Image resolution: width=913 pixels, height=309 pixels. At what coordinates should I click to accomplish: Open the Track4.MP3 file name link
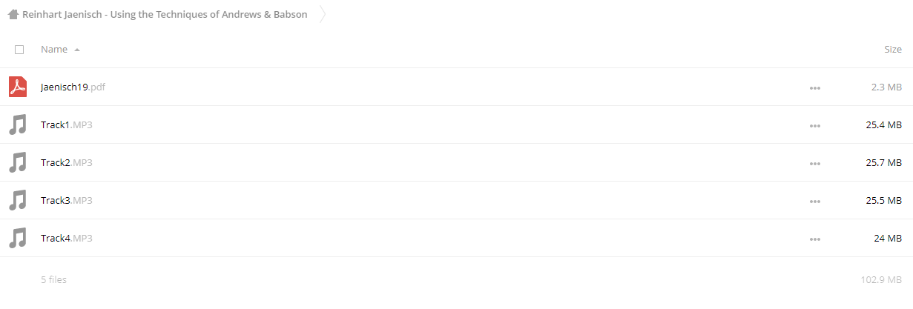pyautogui.click(x=67, y=238)
